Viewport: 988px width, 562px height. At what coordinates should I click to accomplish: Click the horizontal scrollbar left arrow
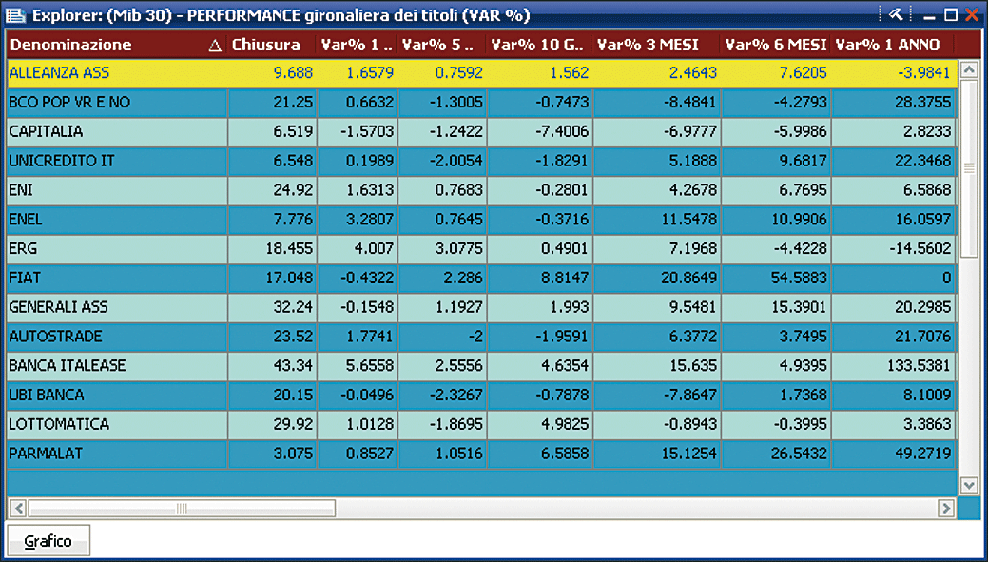(18, 508)
